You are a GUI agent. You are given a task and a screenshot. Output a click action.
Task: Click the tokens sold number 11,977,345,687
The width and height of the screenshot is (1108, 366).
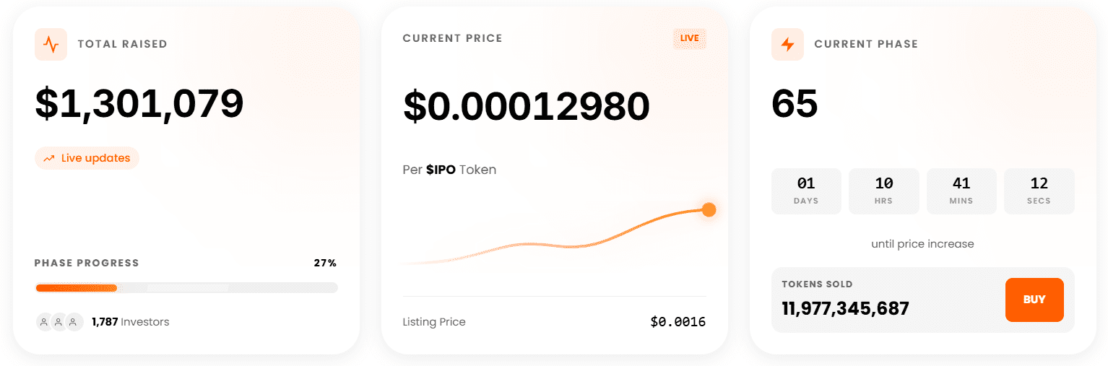845,308
